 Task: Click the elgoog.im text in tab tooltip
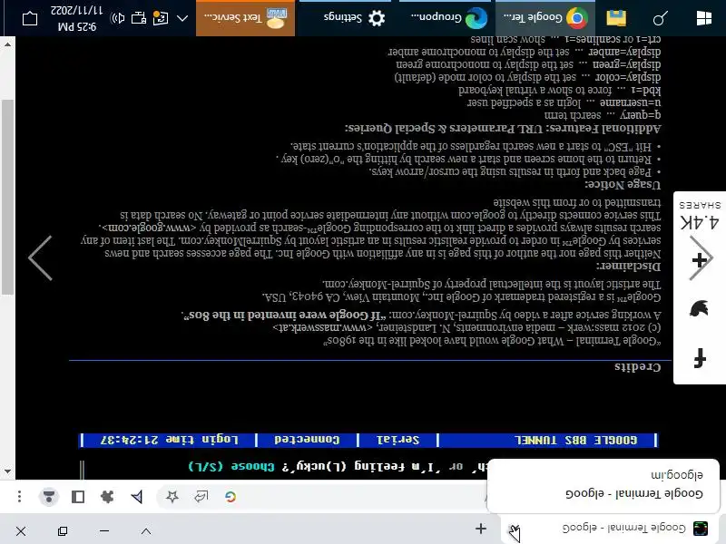tap(677, 474)
